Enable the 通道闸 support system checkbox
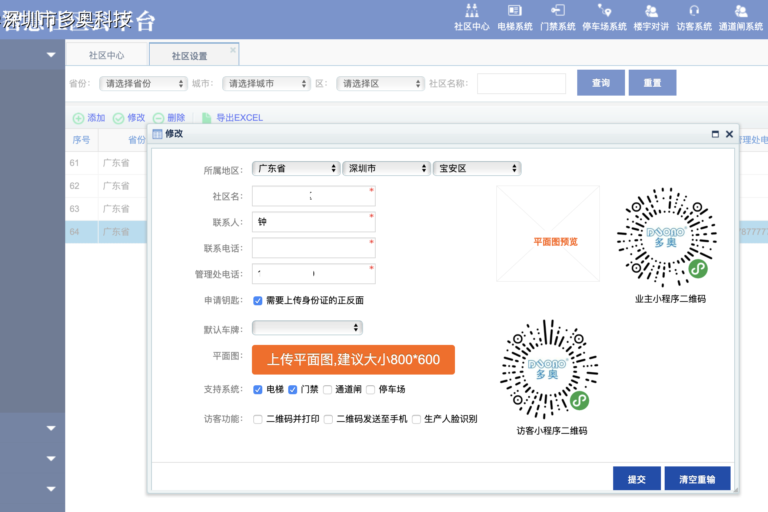Image resolution: width=768 pixels, height=512 pixels. pos(328,390)
